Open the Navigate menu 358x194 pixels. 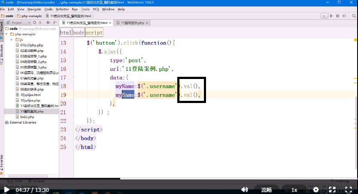(34, 9)
